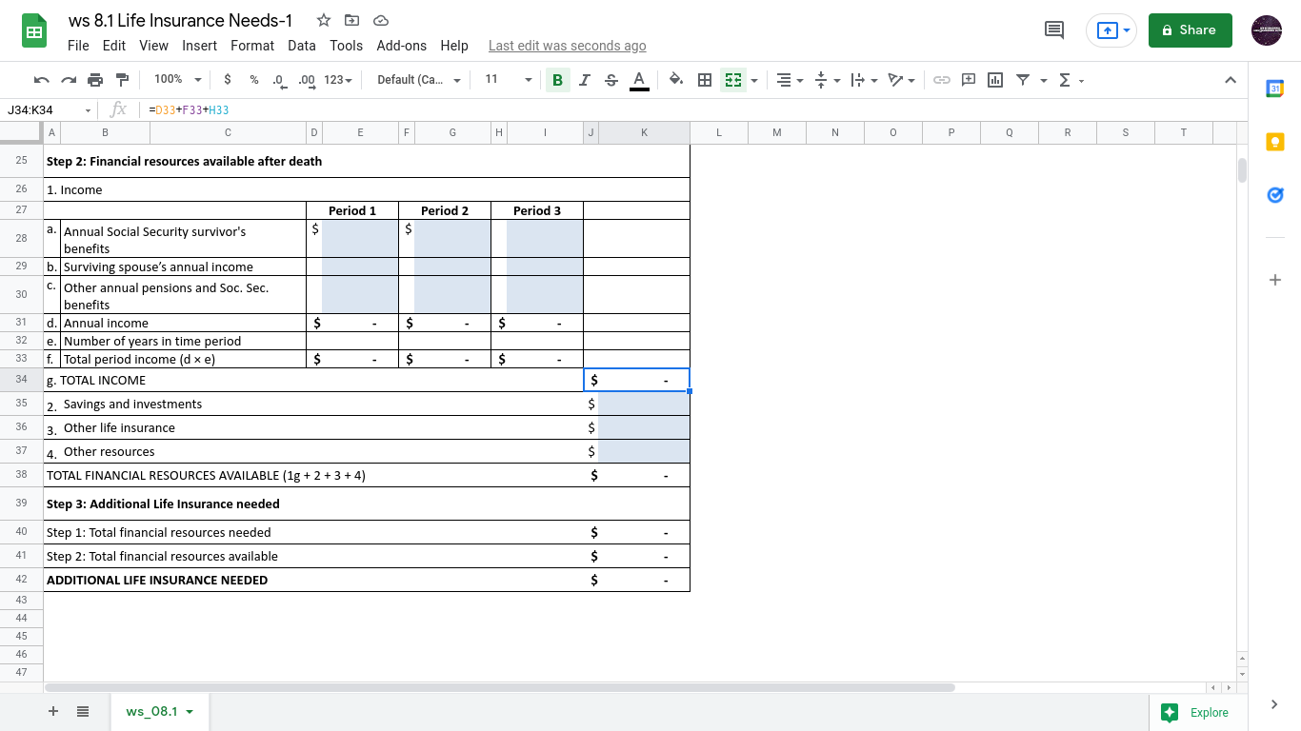The width and height of the screenshot is (1301, 731).
Task: Format selection as currency
Action: 226,80
